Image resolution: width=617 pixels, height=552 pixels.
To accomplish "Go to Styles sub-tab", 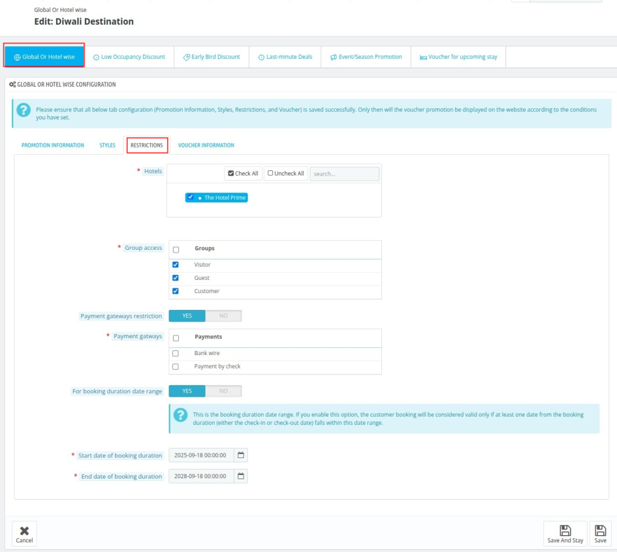I will pyautogui.click(x=107, y=145).
